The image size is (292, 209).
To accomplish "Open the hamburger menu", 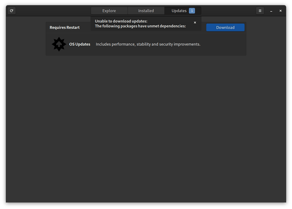I will pos(260,11).
